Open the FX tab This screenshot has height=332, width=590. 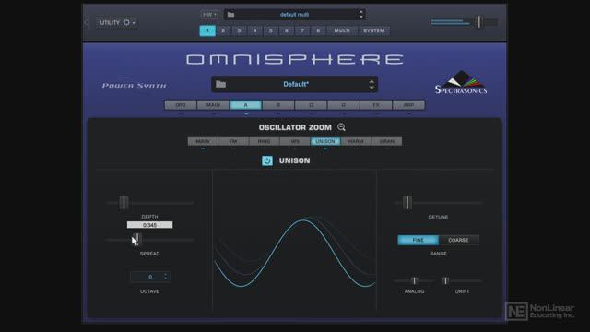(376, 105)
